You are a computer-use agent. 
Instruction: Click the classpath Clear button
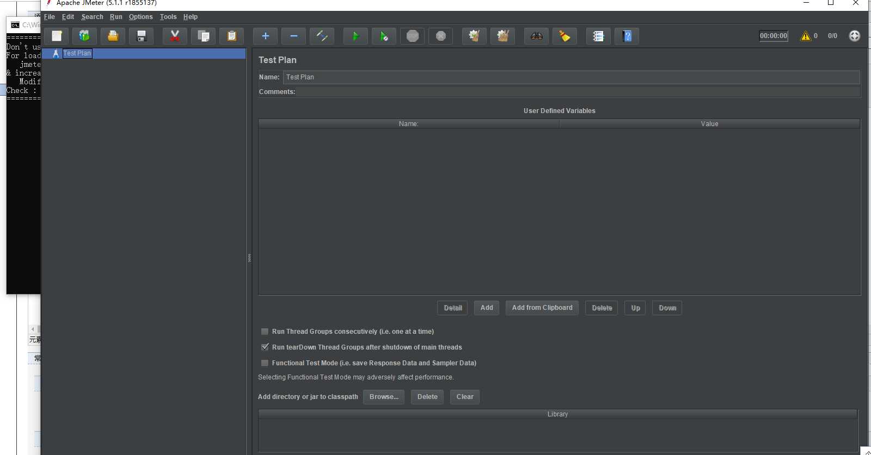click(465, 397)
